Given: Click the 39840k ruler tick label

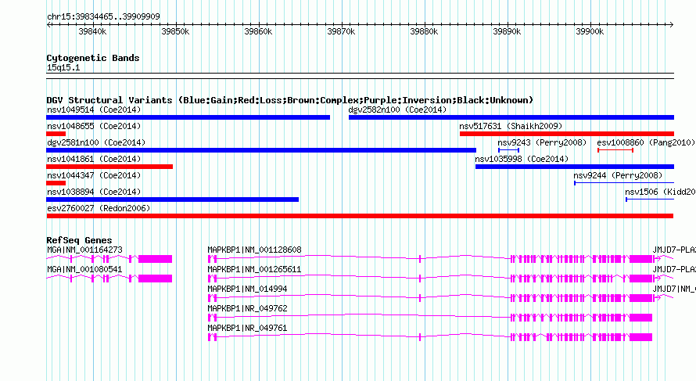Looking at the screenshot, I should (x=92, y=31).
